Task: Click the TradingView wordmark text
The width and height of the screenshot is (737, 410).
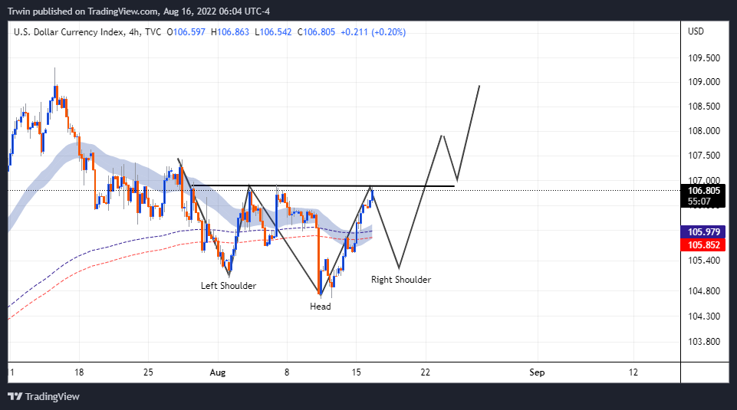Action: click(x=52, y=396)
